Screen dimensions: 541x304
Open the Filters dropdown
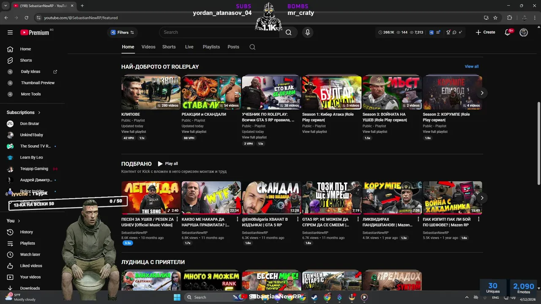pos(122,33)
